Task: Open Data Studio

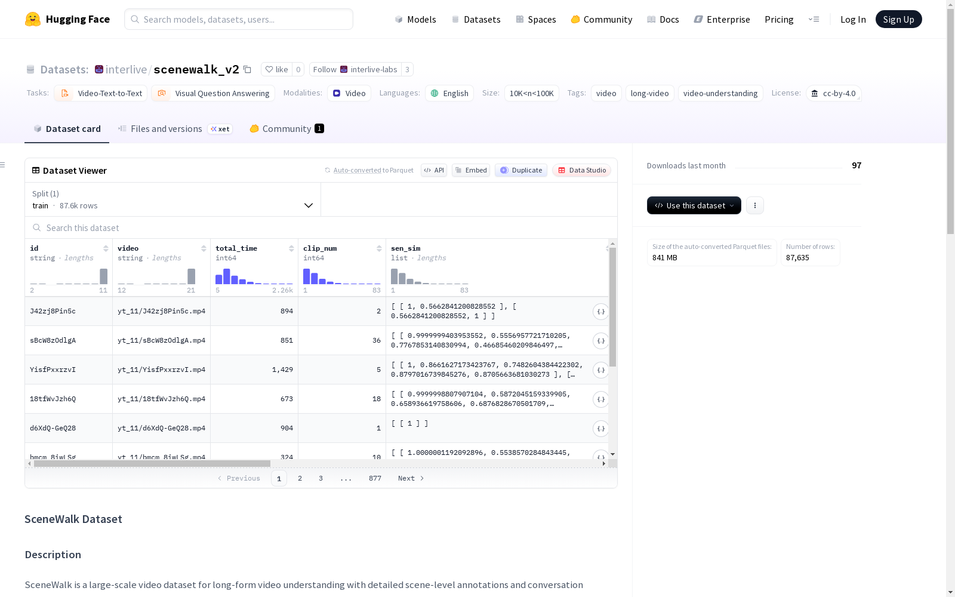Action: point(582,170)
